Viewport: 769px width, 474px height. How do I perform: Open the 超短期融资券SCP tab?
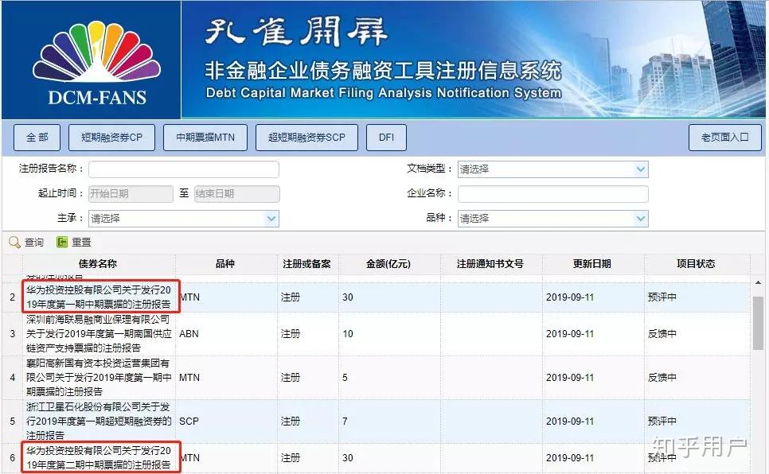pyautogui.click(x=306, y=138)
